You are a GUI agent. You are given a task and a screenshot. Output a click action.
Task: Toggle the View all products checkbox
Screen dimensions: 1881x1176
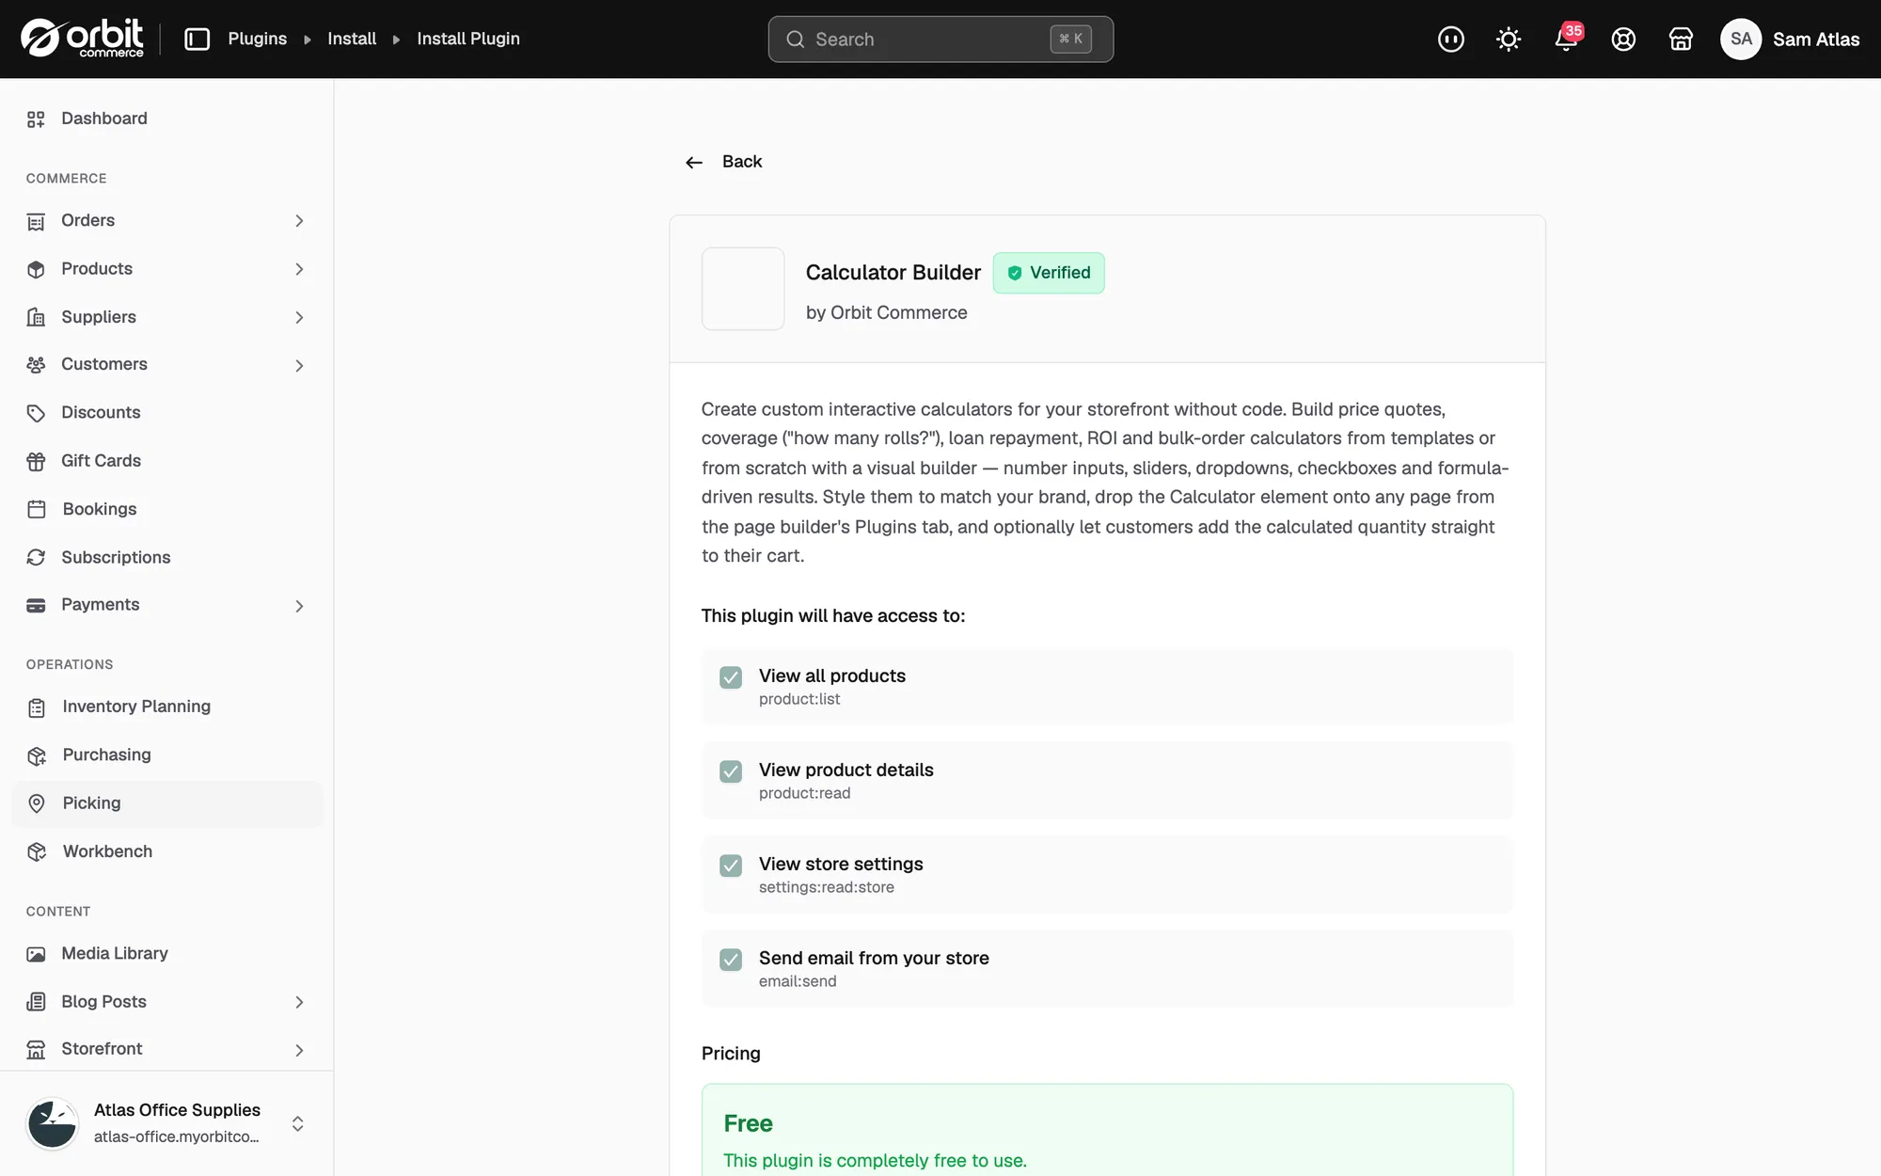click(x=731, y=677)
